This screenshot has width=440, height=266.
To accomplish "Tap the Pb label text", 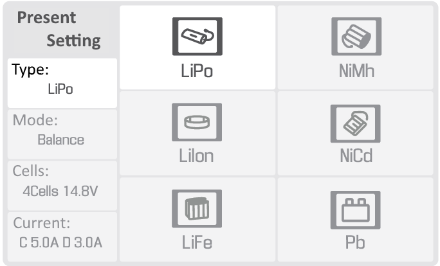I will pos(355,242).
